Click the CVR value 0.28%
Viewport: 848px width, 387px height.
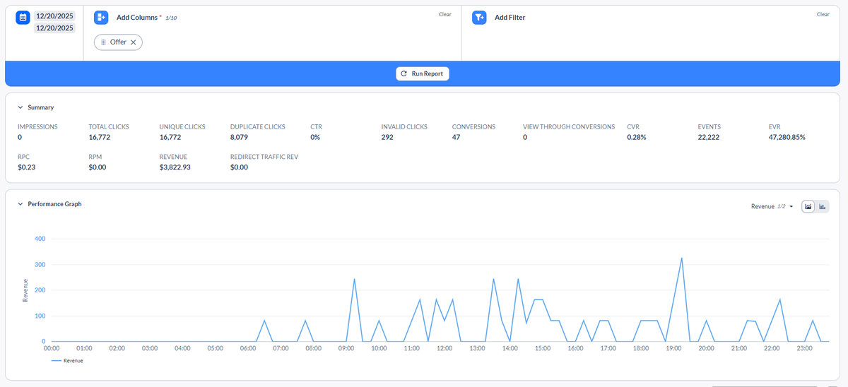click(x=636, y=137)
